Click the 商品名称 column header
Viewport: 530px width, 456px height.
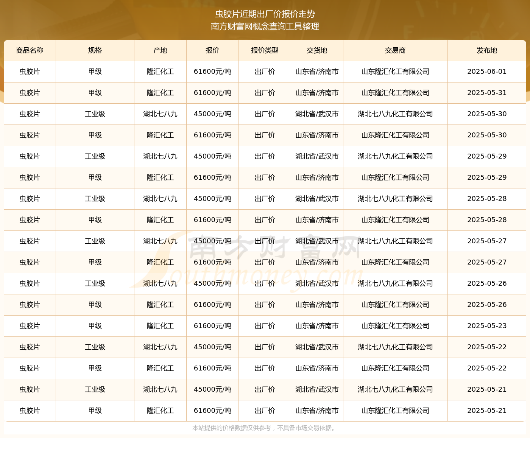(x=30, y=50)
